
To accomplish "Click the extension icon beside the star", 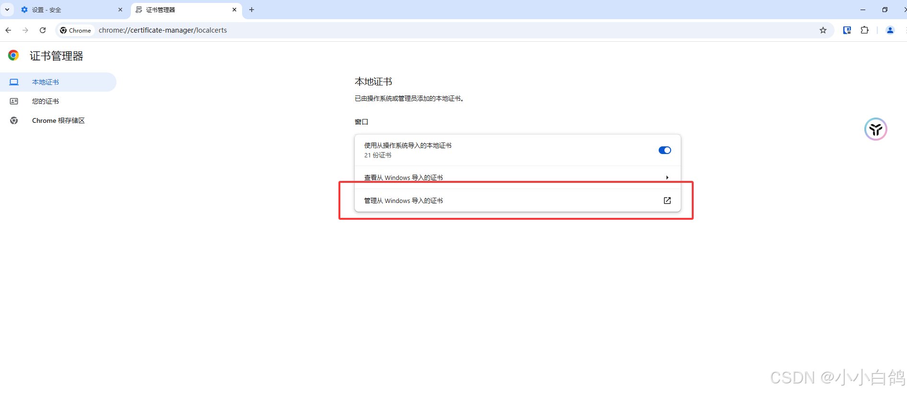I will point(847,30).
